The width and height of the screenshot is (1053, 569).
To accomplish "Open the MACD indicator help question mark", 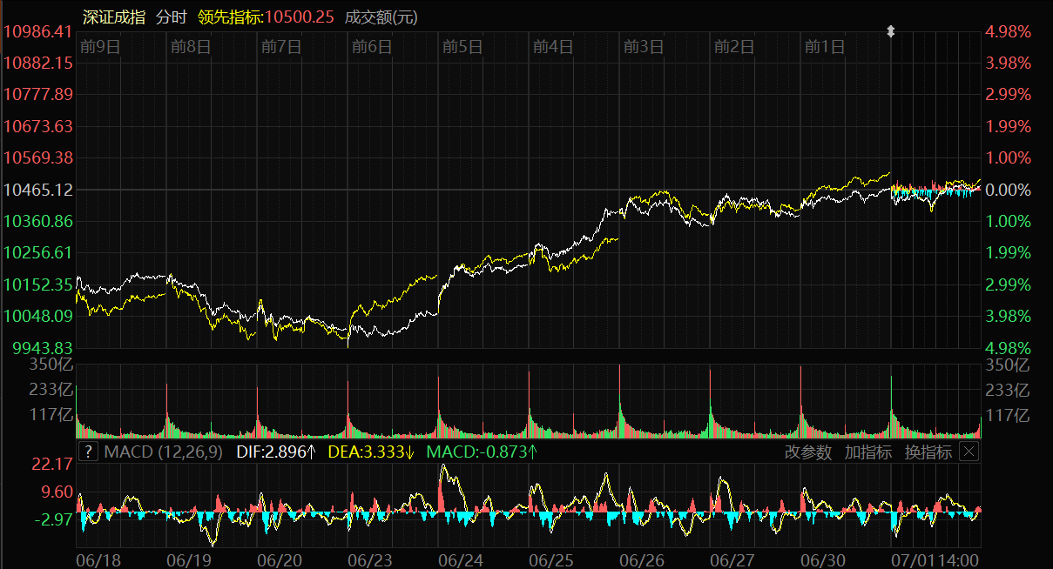I will click(x=88, y=452).
